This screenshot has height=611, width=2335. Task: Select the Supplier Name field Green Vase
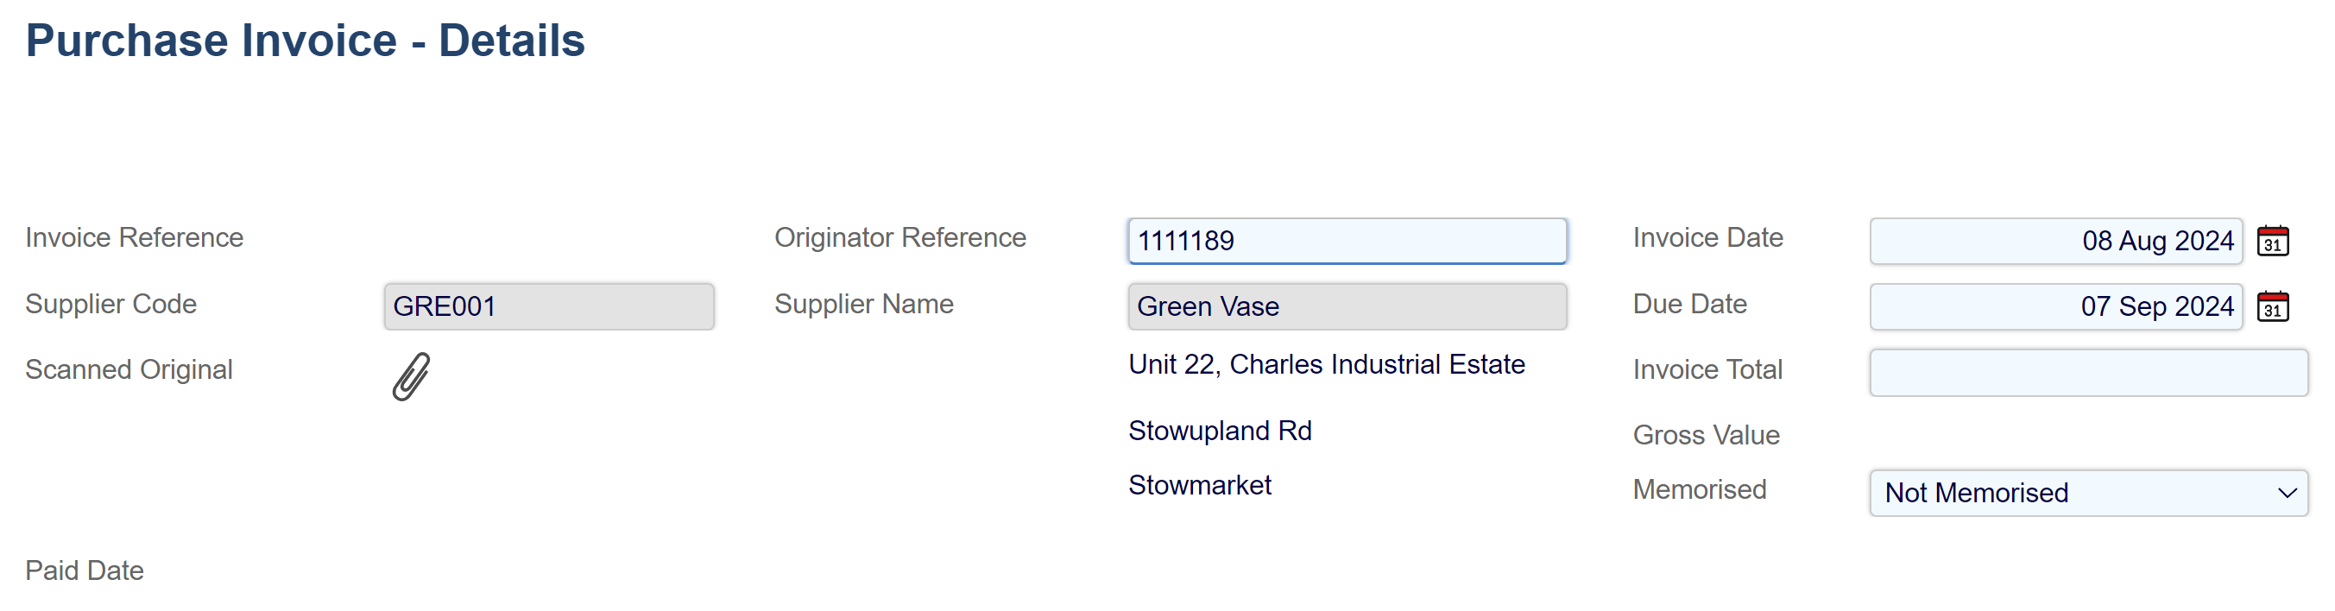point(1347,306)
